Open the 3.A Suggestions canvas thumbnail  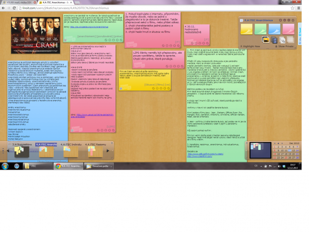(22, 152)
